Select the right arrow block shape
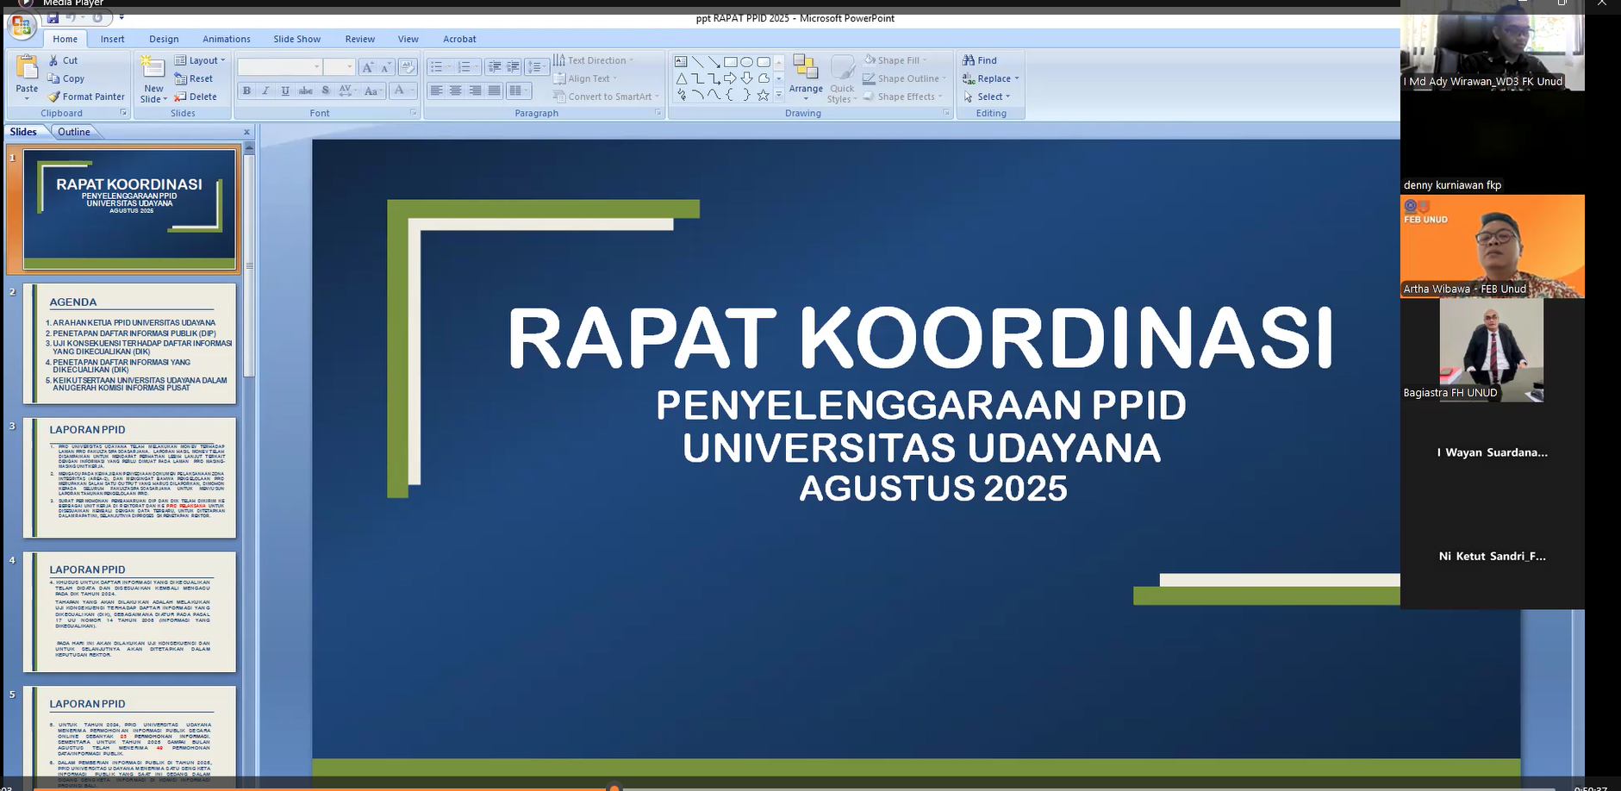Screen dimensions: 1621x791 click(x=730, y=78)
